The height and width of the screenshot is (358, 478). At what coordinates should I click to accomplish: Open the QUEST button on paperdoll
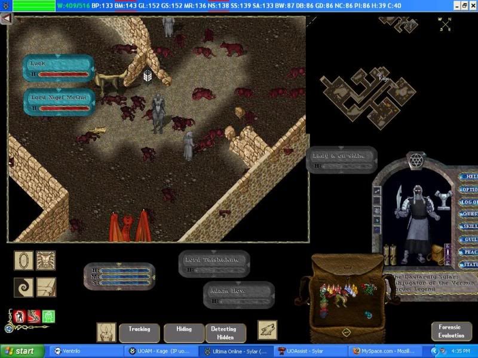tap(469, 214)
